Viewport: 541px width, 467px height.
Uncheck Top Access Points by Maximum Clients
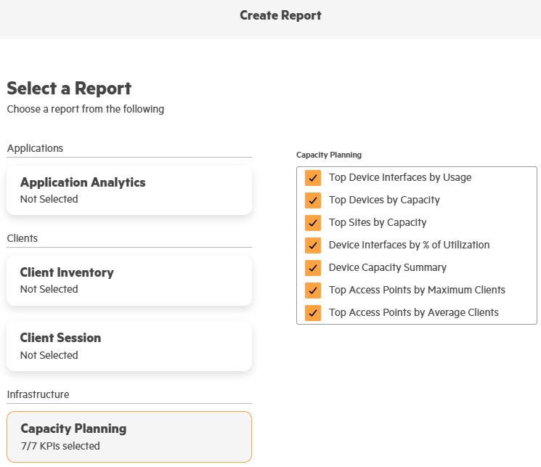313,291
